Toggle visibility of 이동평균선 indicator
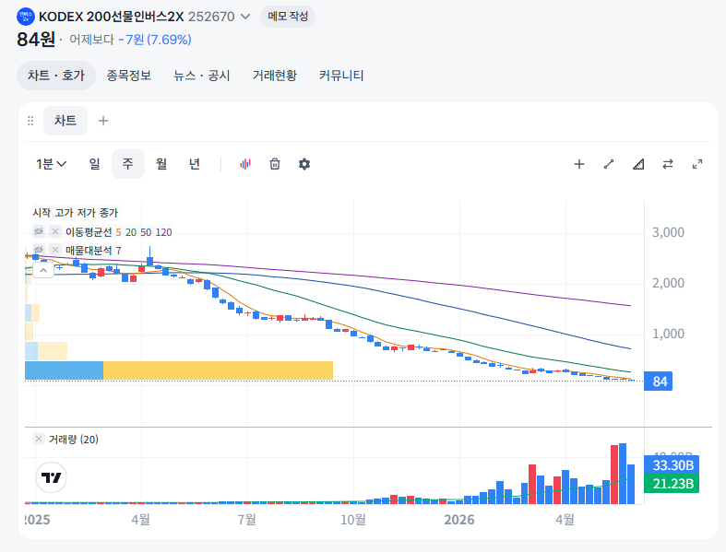 pos(39,231)
